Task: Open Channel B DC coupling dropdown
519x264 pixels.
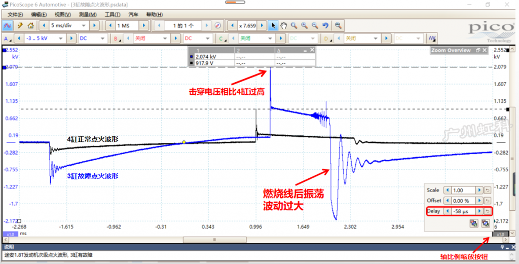Action: coord(207,39)
